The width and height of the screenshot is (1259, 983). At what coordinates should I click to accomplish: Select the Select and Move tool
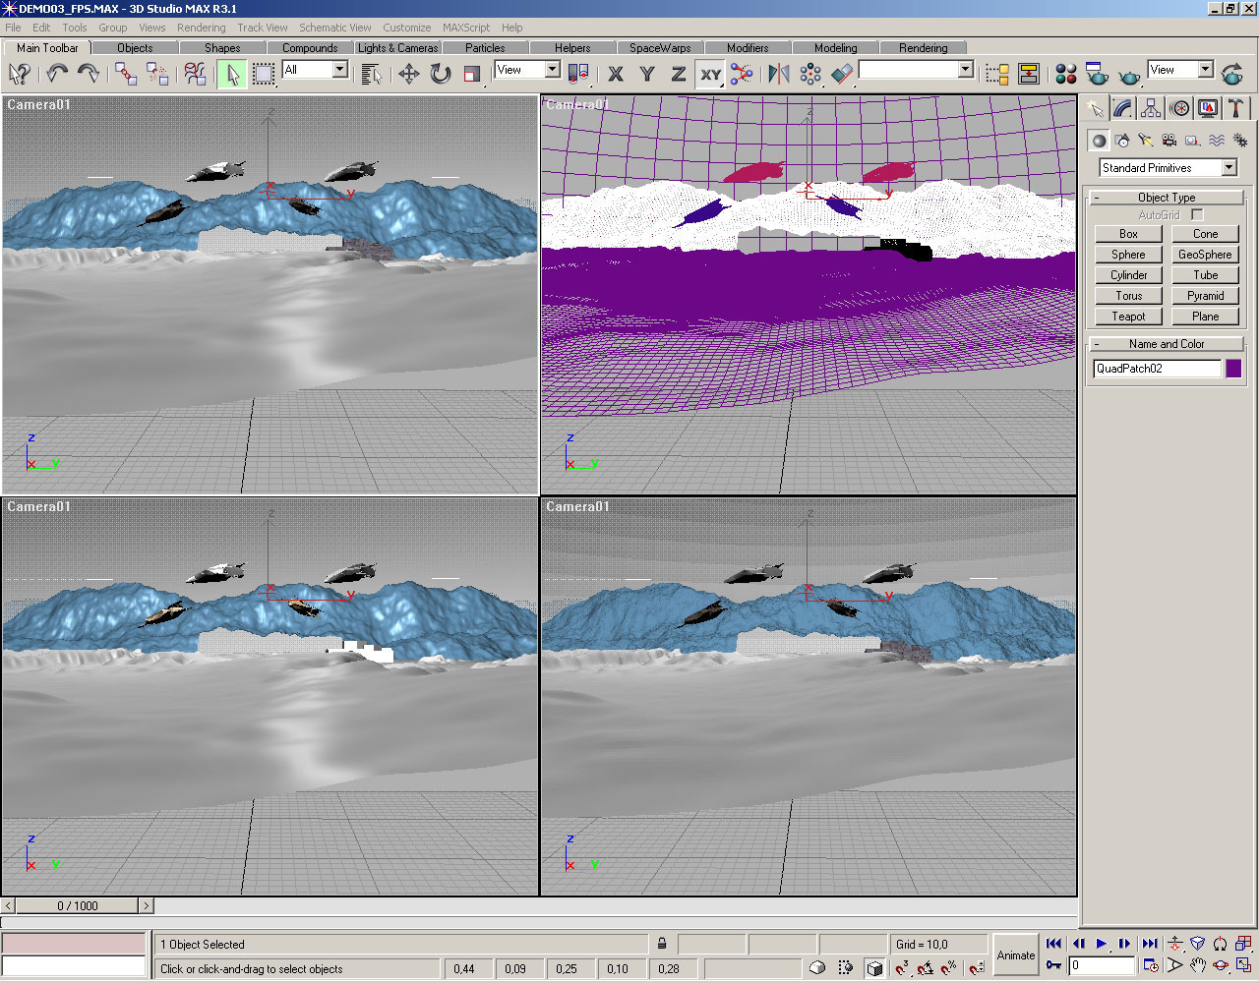pyautogui.click(x=408, y=74)
